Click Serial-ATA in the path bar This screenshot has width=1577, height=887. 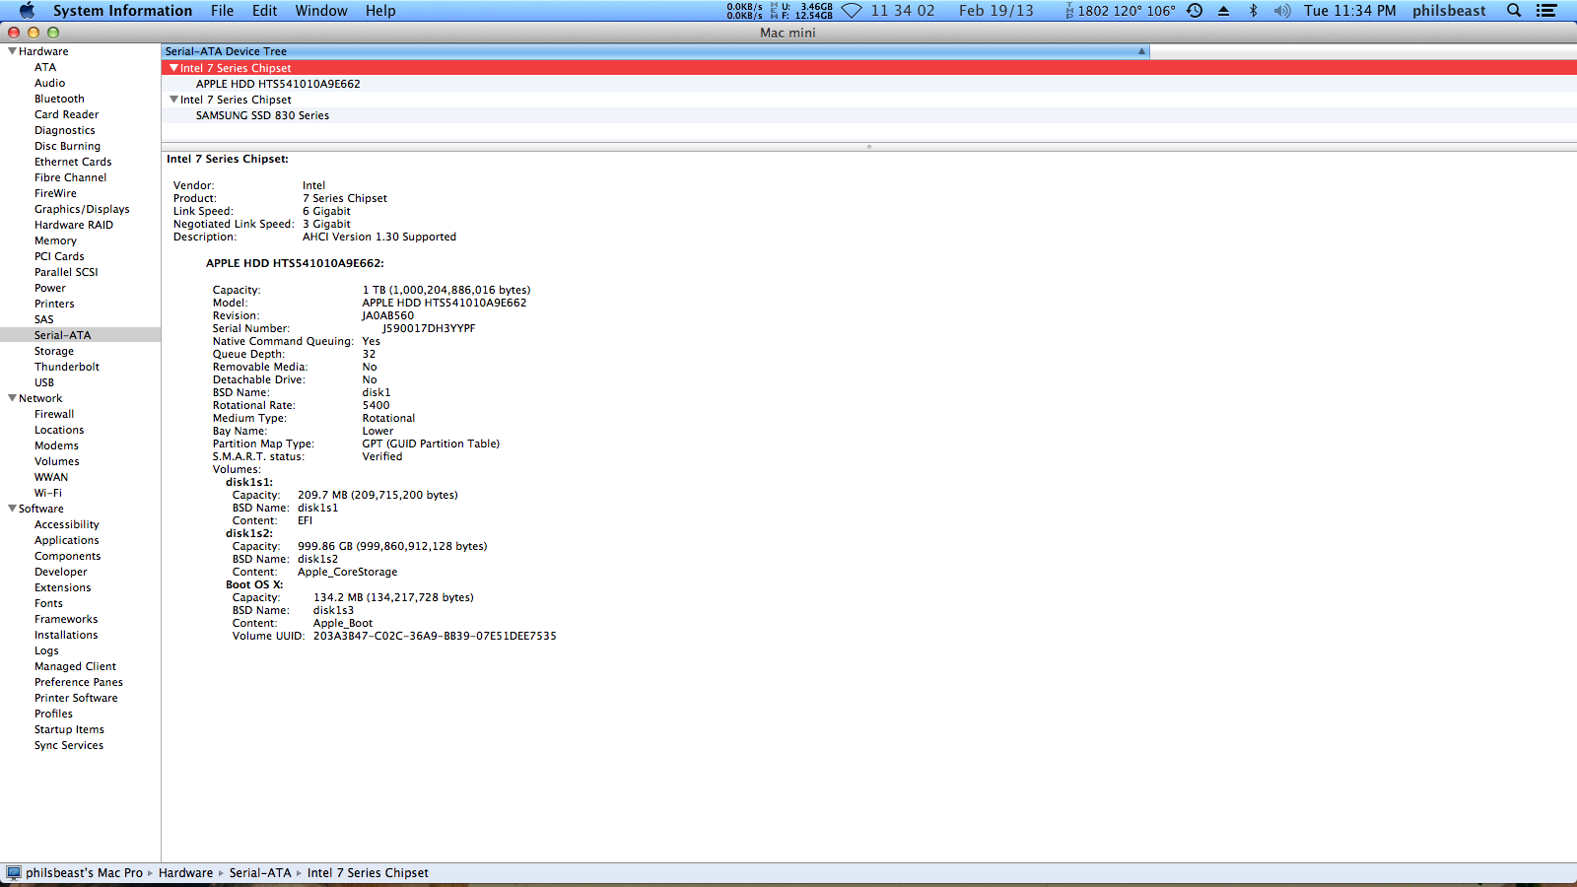(260, 872)
